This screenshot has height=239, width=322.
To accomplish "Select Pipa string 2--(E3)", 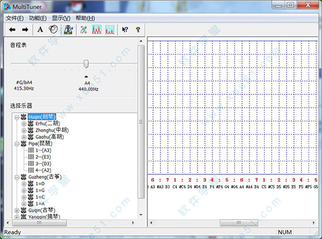I will (43, 157).
